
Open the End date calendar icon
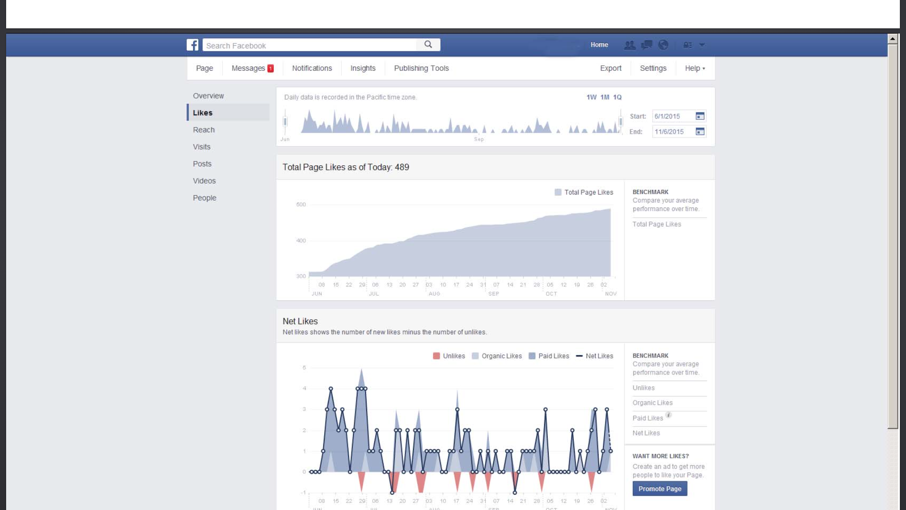pos(700,132)
